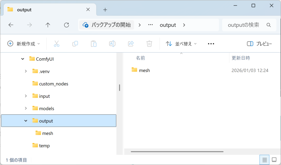Click the outputの検索 search field
The image size is (281, 165).
(x=244, y=25)
